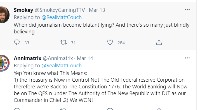This screenshot has width=200, height=110.
Task: Click @RealMattCouch mention in Smokey's reply
Action: 62,17
